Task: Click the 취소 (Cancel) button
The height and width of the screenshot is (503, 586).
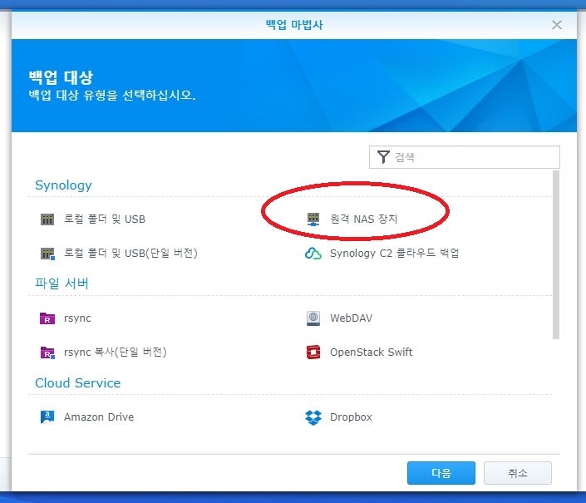Action: point(518,473)
